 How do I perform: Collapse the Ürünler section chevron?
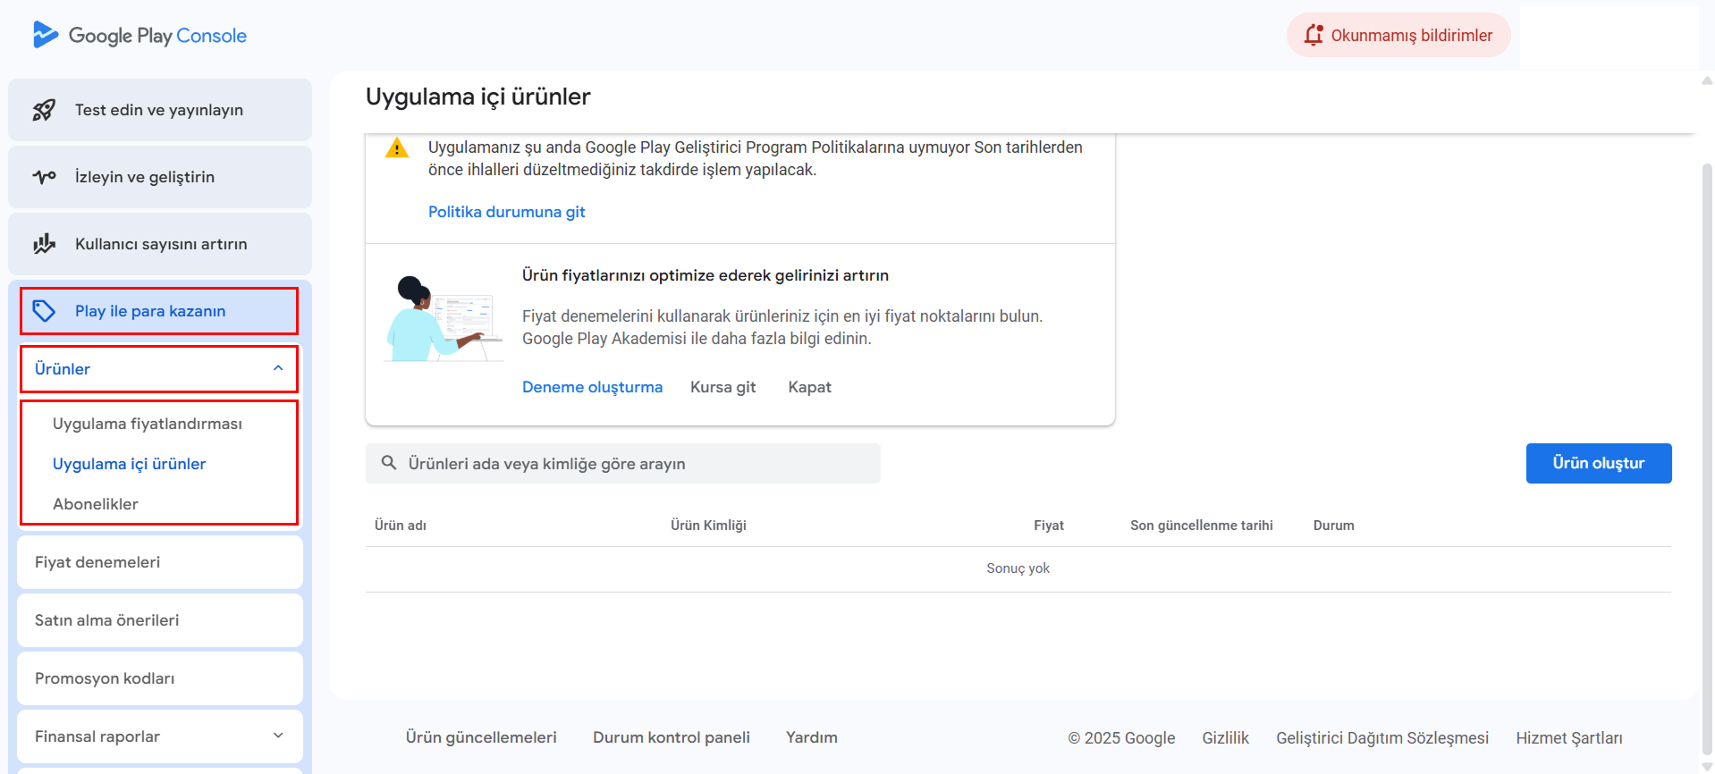click(278, 368)
